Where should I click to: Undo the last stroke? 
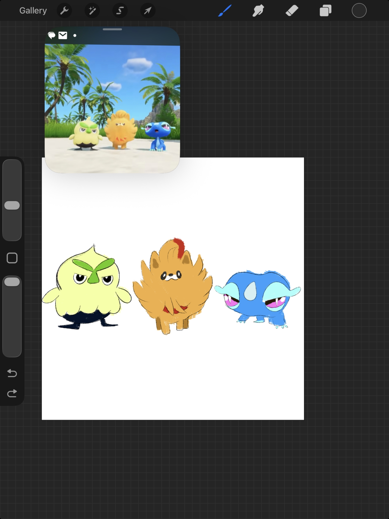[x=12, y=373]
